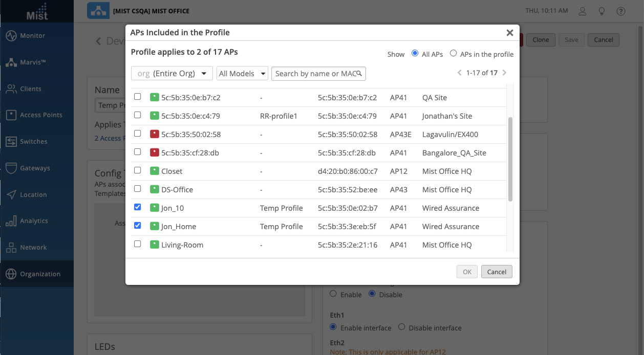Open the org (Entire Org) dropdown
The height and width of the screenshot is (355, 644).
pyautogui.click(x=172, y=74)
